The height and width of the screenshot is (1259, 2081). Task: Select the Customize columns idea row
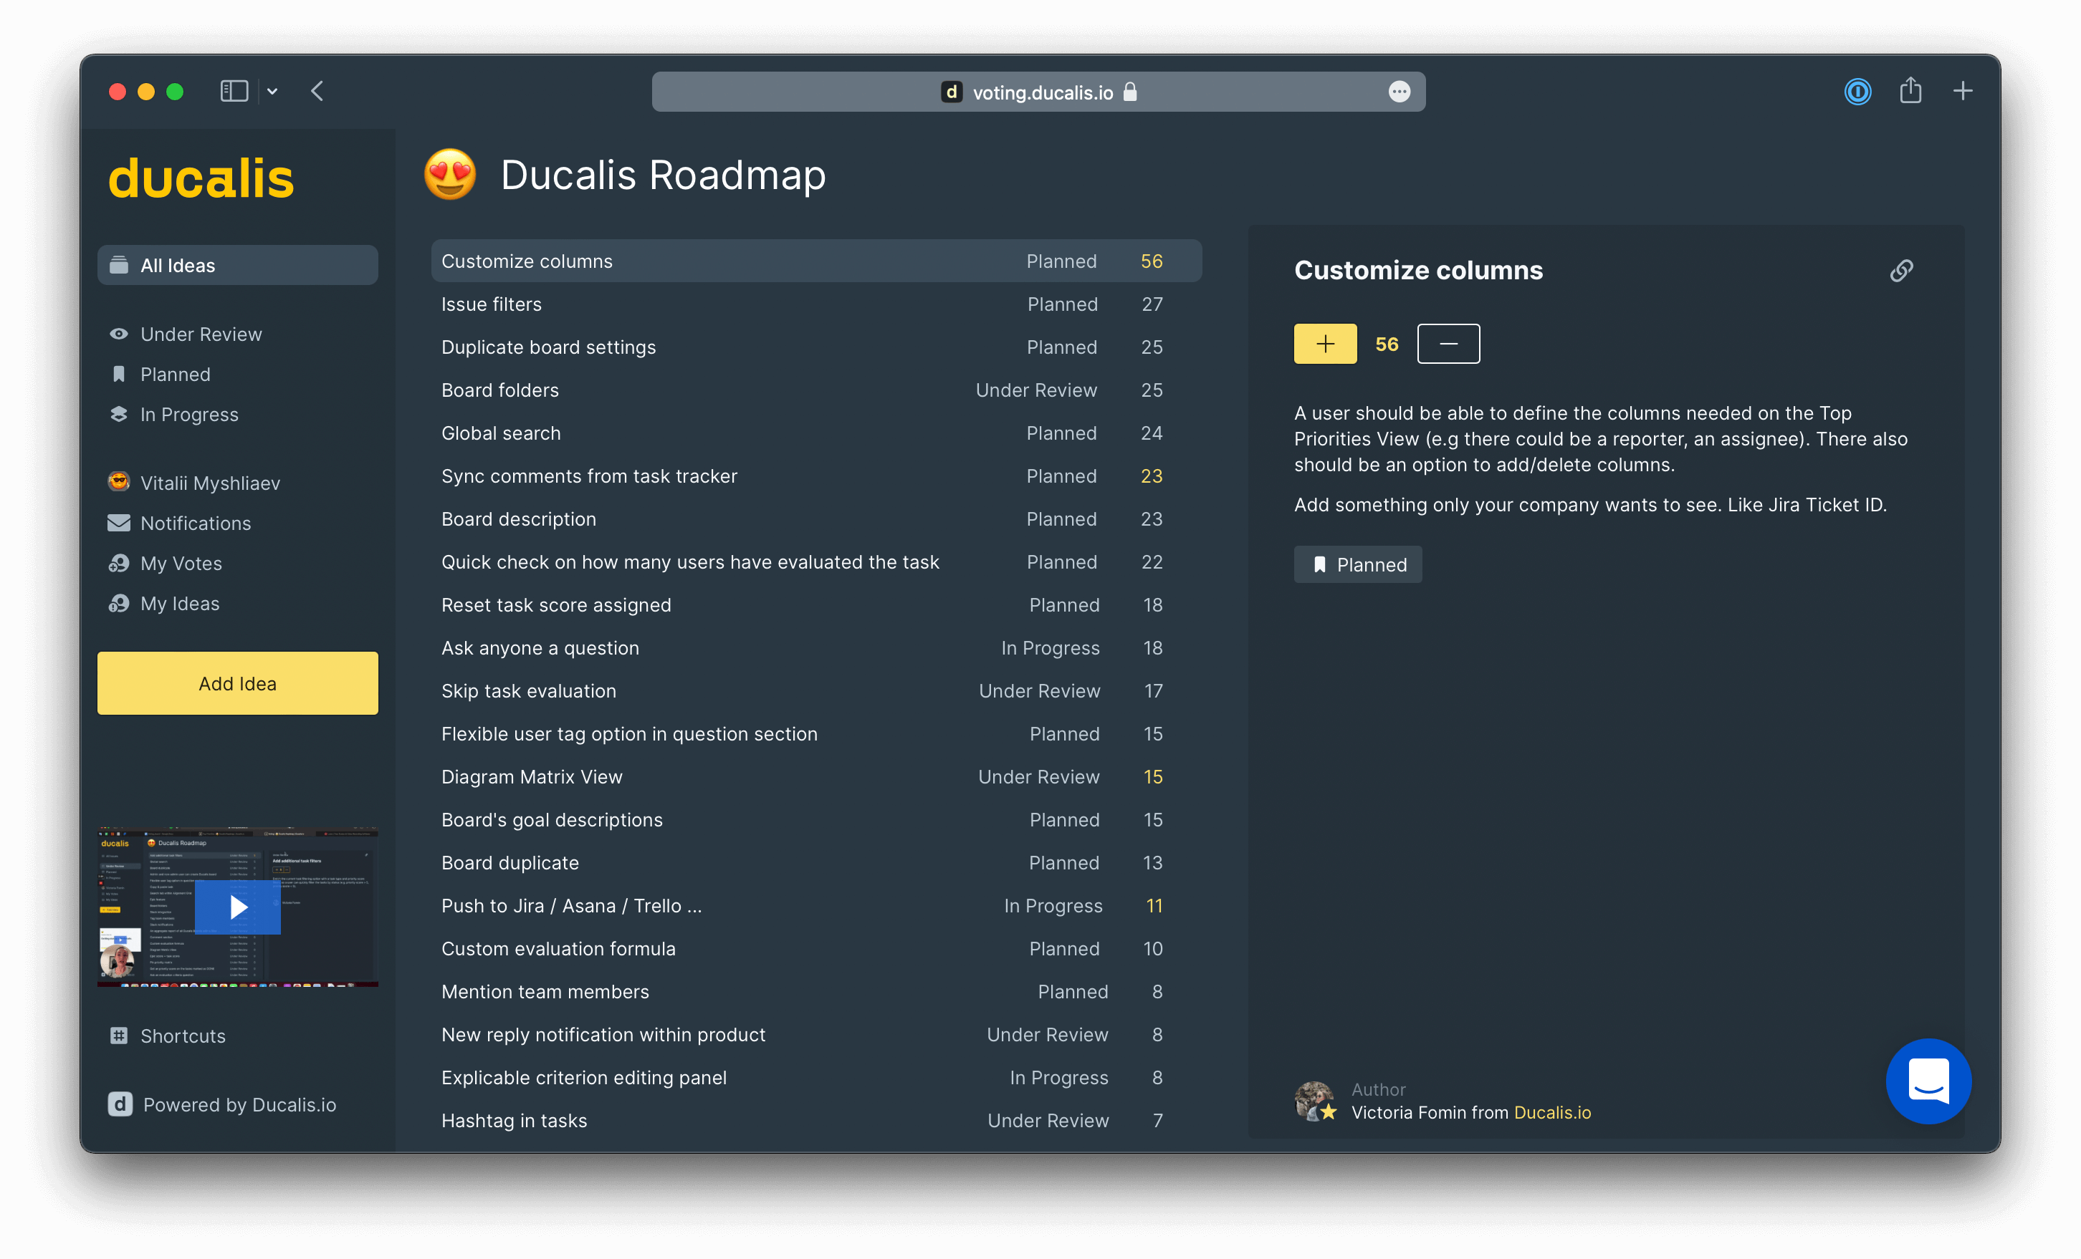click(815, 261)
